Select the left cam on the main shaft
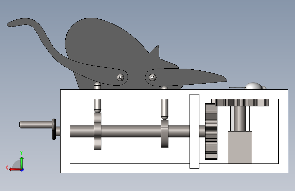295x191 pixels. point(98,131)
